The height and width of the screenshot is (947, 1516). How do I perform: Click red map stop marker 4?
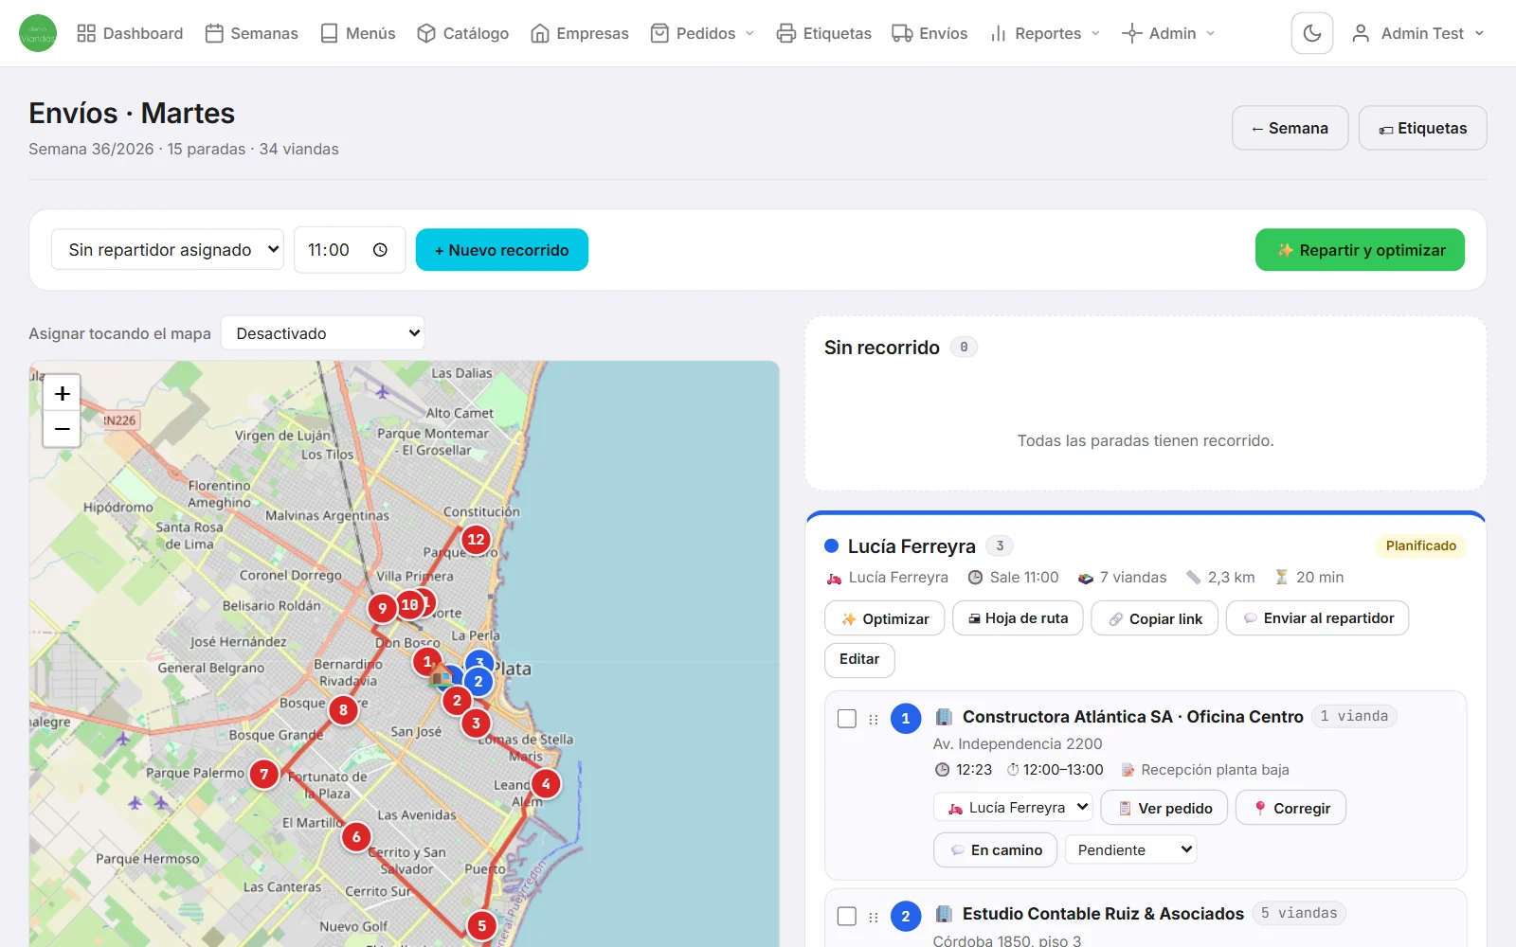point(546,784)
